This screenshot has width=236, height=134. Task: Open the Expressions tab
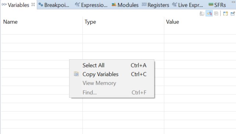[x=91, y=5]
